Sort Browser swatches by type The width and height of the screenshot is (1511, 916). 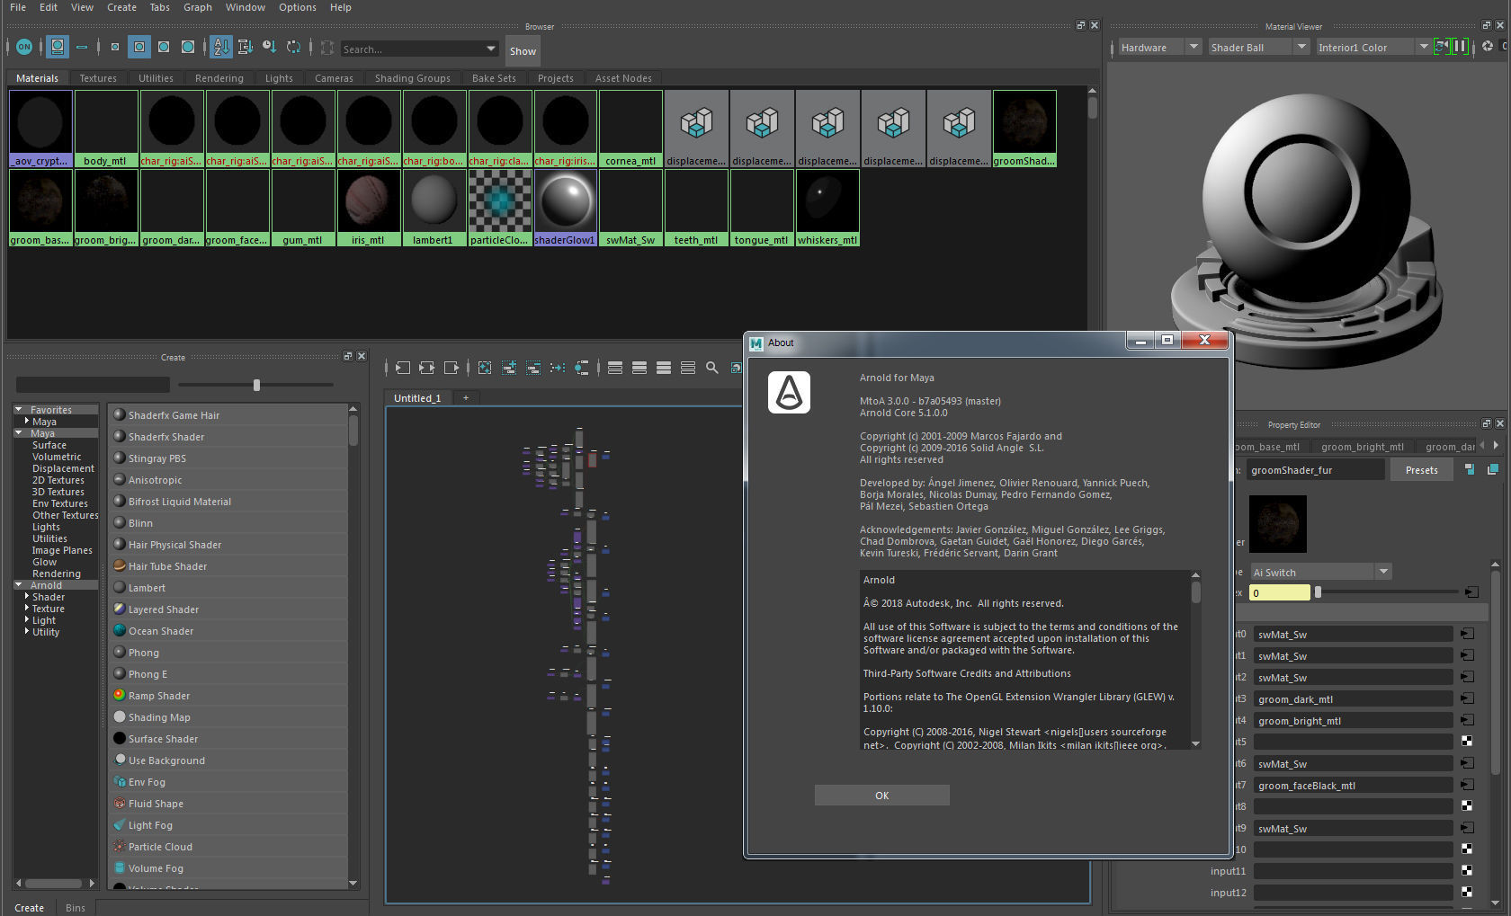pyautogui.click(x=245, y=47)
